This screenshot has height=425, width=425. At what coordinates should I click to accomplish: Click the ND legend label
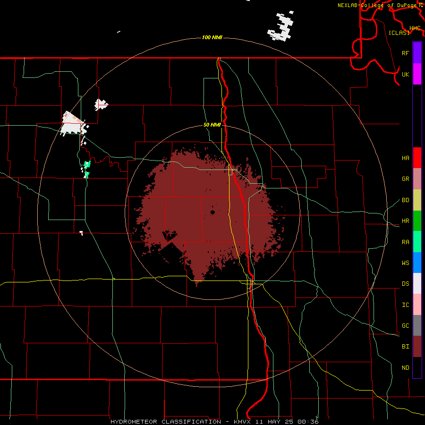pyautogui.click(x=405, y=367)
